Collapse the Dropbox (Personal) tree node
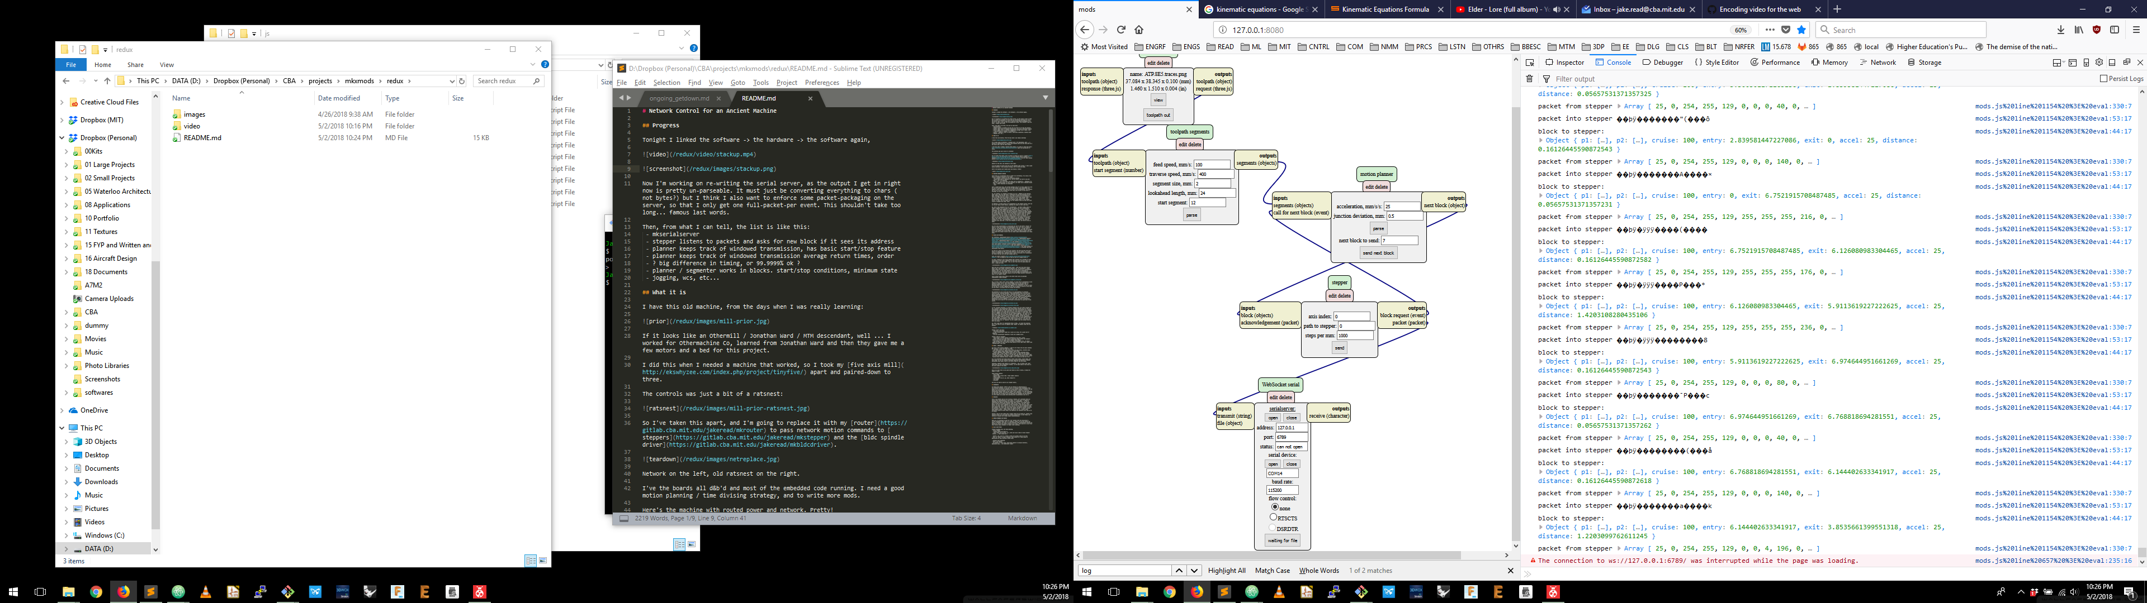The height and width of the screenshot is (603, 2147). [x=62, y=138]
